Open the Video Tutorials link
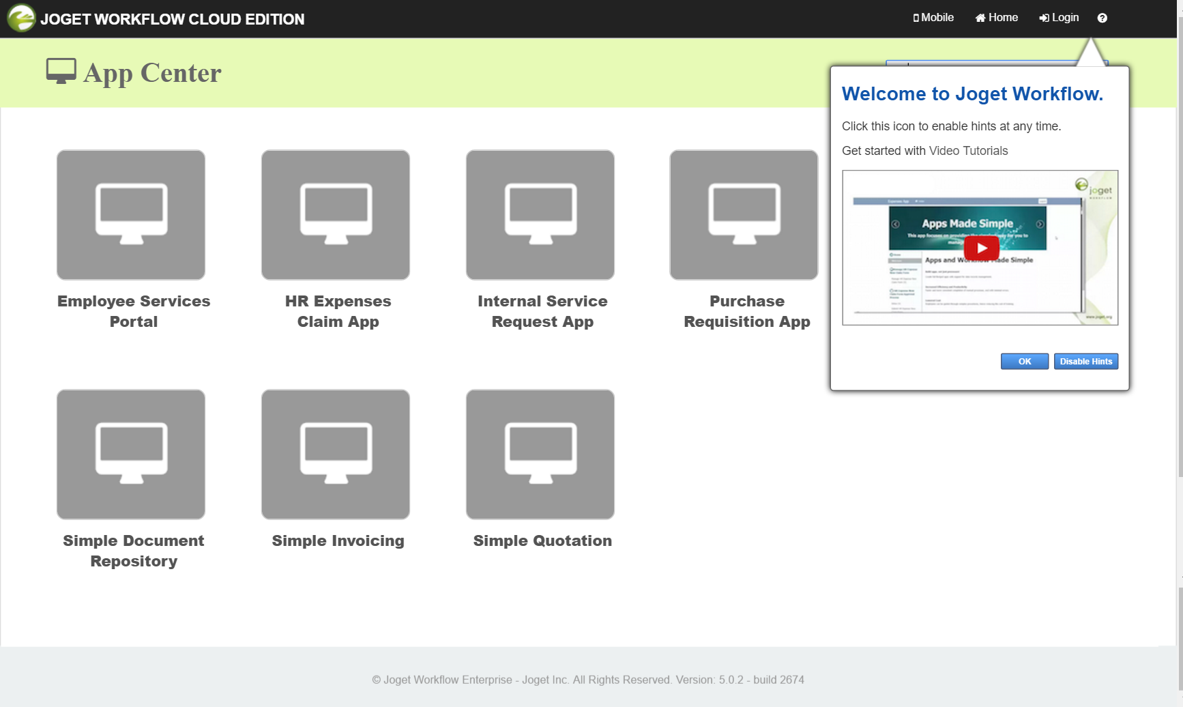Screen dimensions: 1183x707 coord(968,151)
